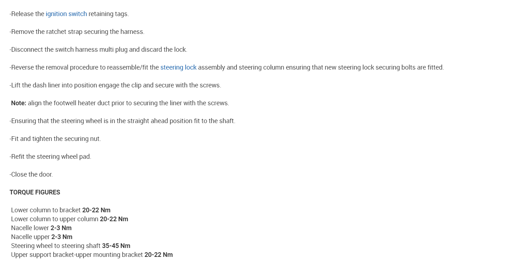Click the steering wheel straight ahead instruction
Viewport: 516px width, 274px height.
coord(122,121)
